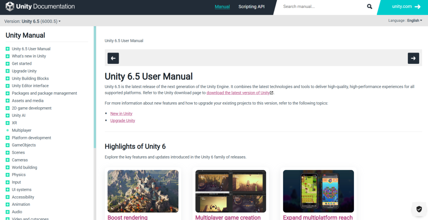Follow the New in Unity link
Viewport: 428px width, 220px height.
(122, 114)
